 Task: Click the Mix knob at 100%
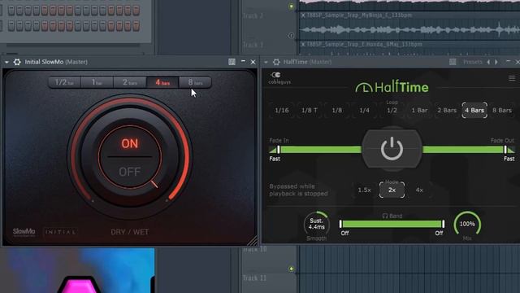(x=467, y=225)
